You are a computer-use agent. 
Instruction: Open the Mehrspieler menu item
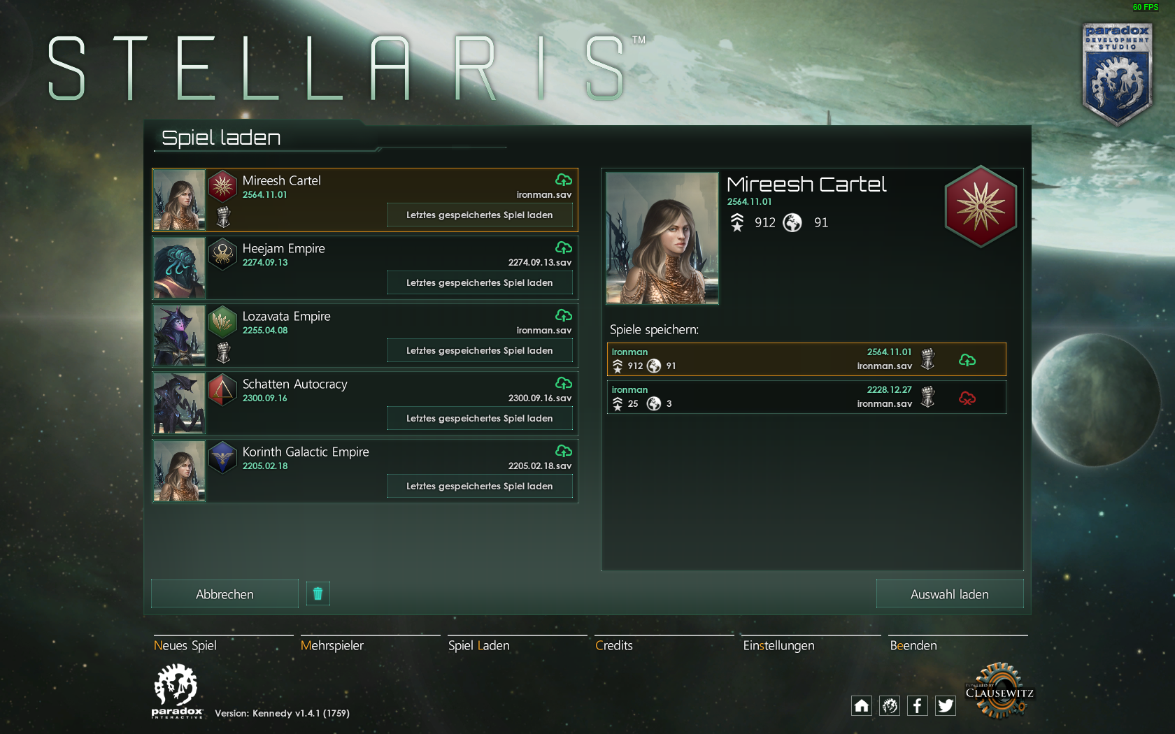(x=332, y=645)
